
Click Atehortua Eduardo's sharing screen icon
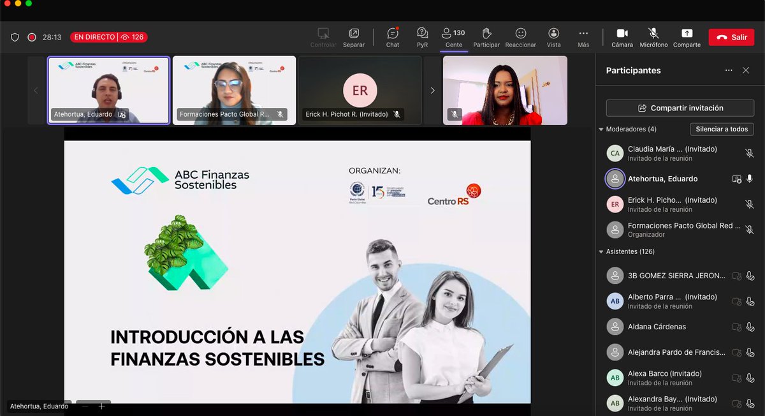point(737,179)
